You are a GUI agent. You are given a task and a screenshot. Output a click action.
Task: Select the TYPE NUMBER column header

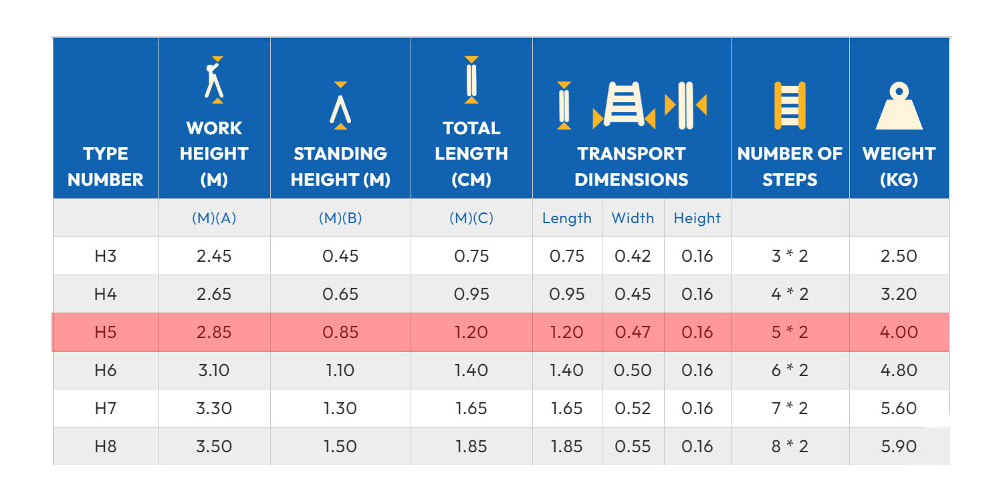click(106, 166)
